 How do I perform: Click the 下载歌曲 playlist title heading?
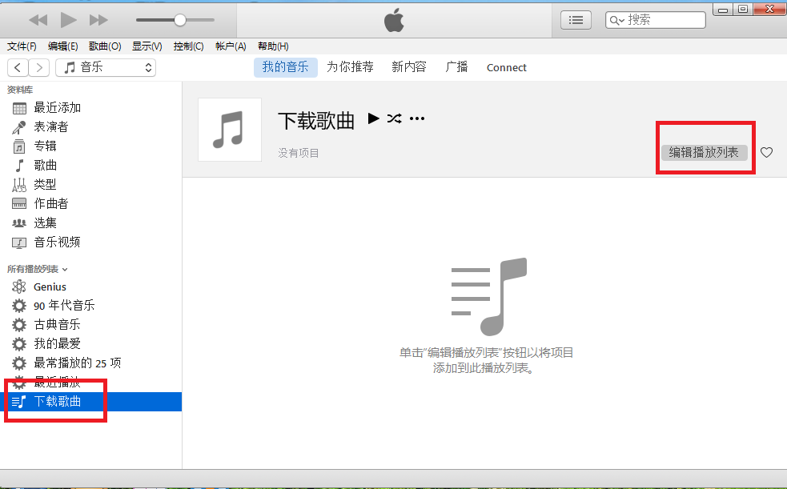[x=316, y=121]
